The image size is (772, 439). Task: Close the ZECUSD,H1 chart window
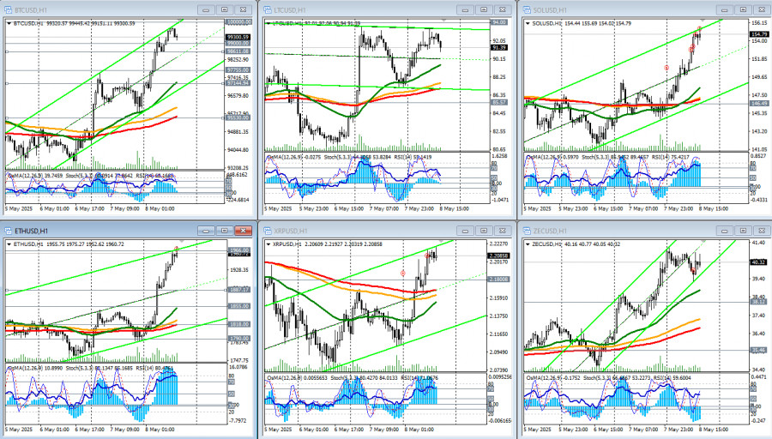pyautogui.click(x=762, y=231)
